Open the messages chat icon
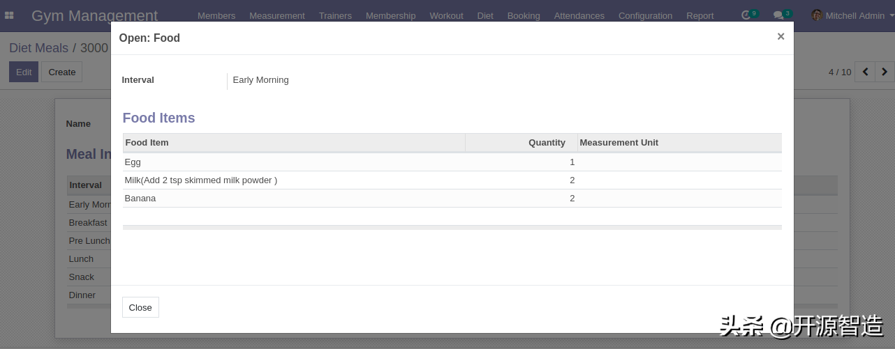 [x=778, y=15]
